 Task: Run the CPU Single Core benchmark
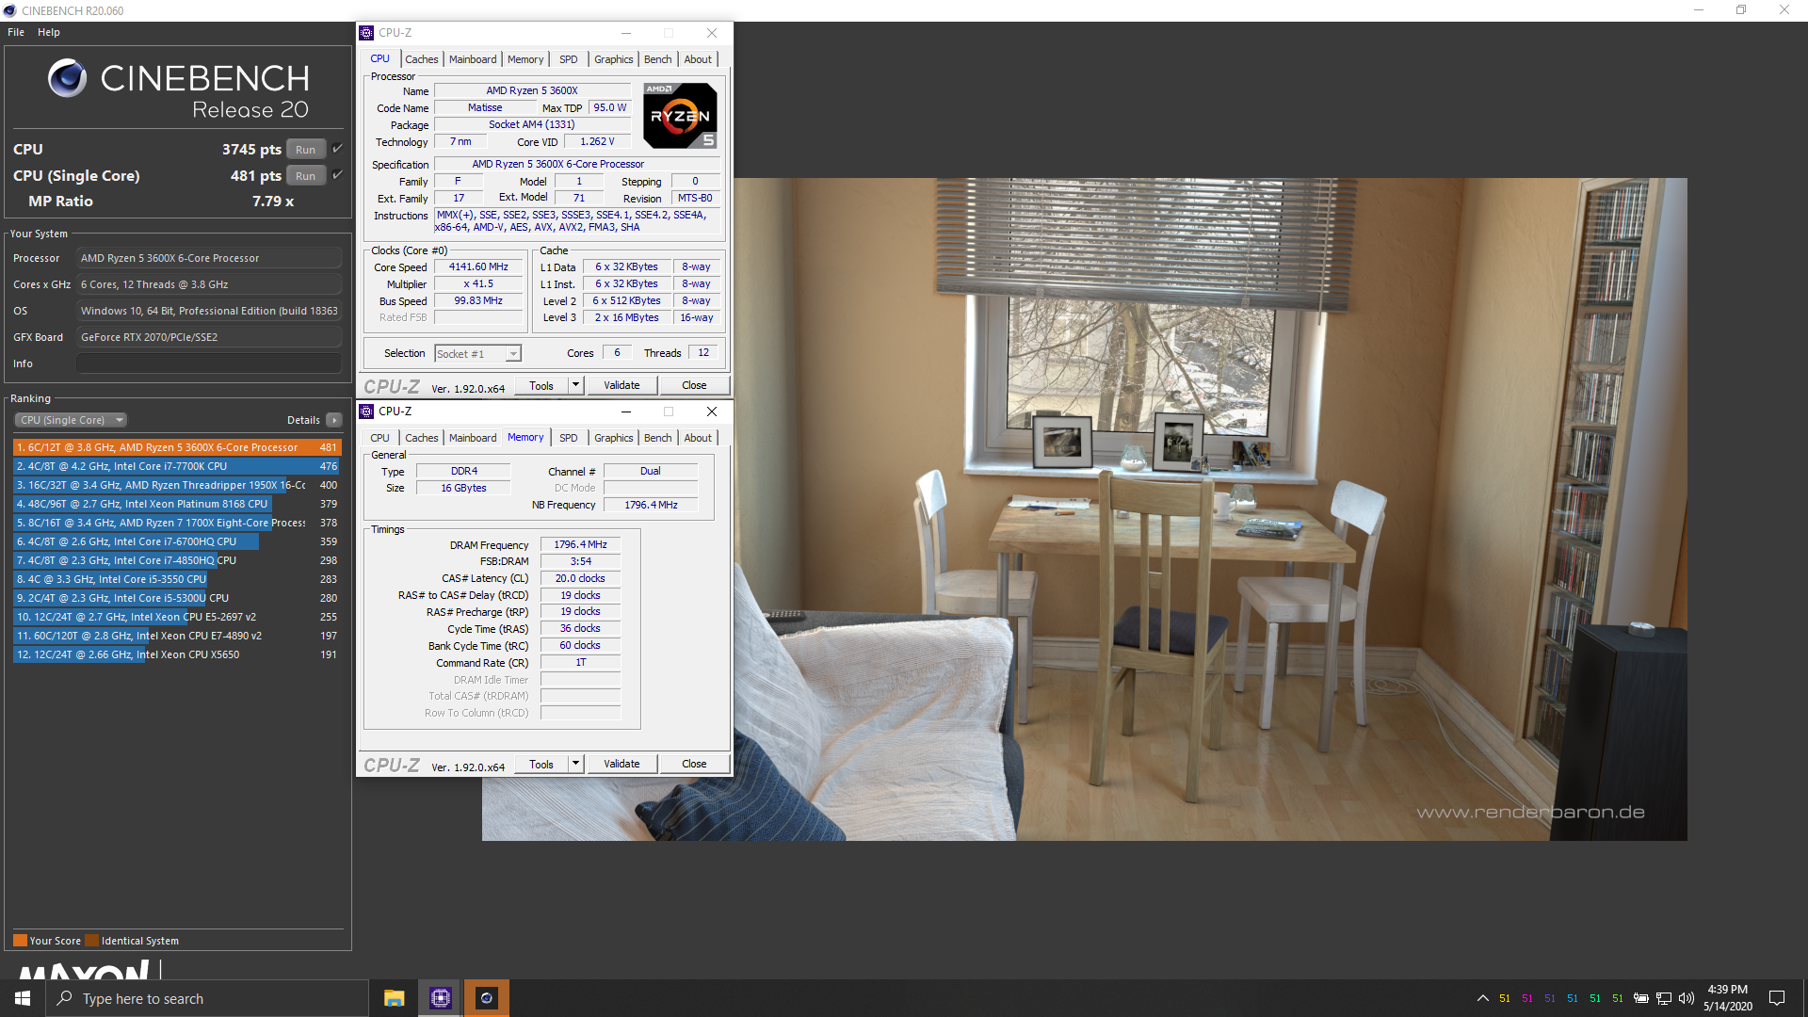[x=306, y=175]
